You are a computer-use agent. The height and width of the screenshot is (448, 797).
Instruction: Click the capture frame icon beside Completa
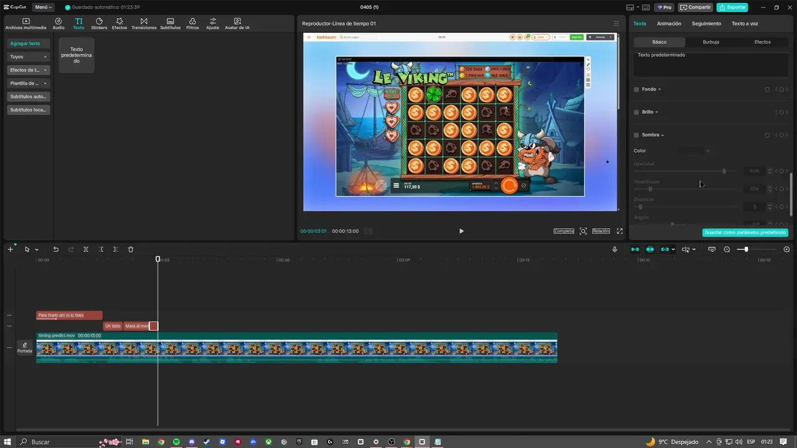(583, 231)
